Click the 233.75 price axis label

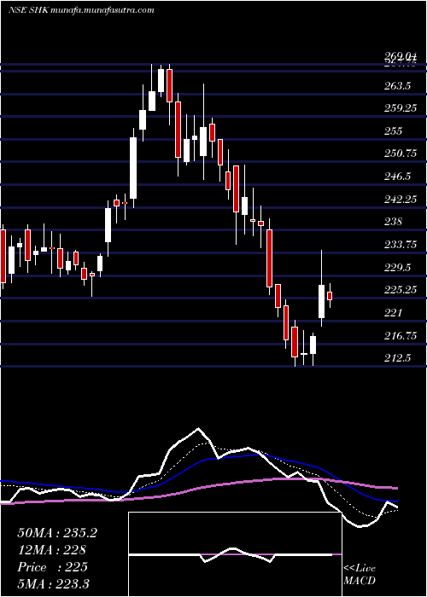[401, 245]
